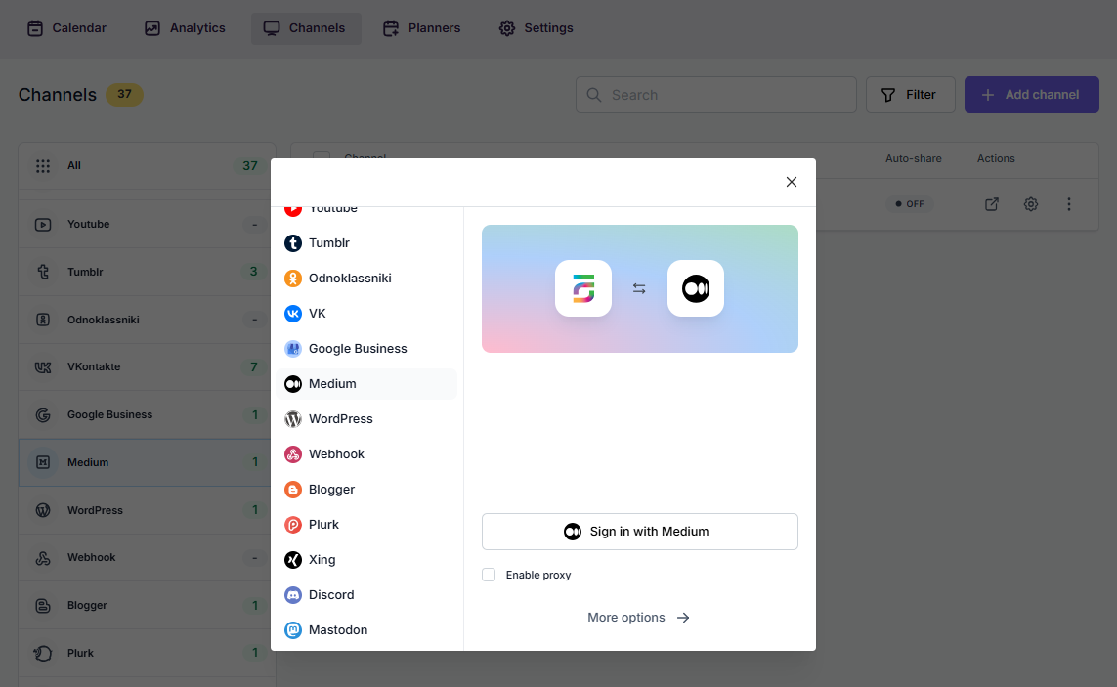The width and height of the screenshot is (1117, 687).
Task: Select Discord in the dialog list
Action: [366, 595]
